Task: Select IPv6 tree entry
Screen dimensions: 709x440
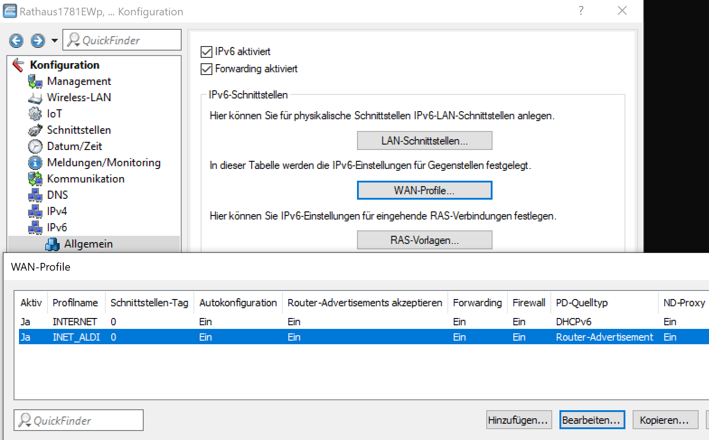Action: tap(57, 228)
